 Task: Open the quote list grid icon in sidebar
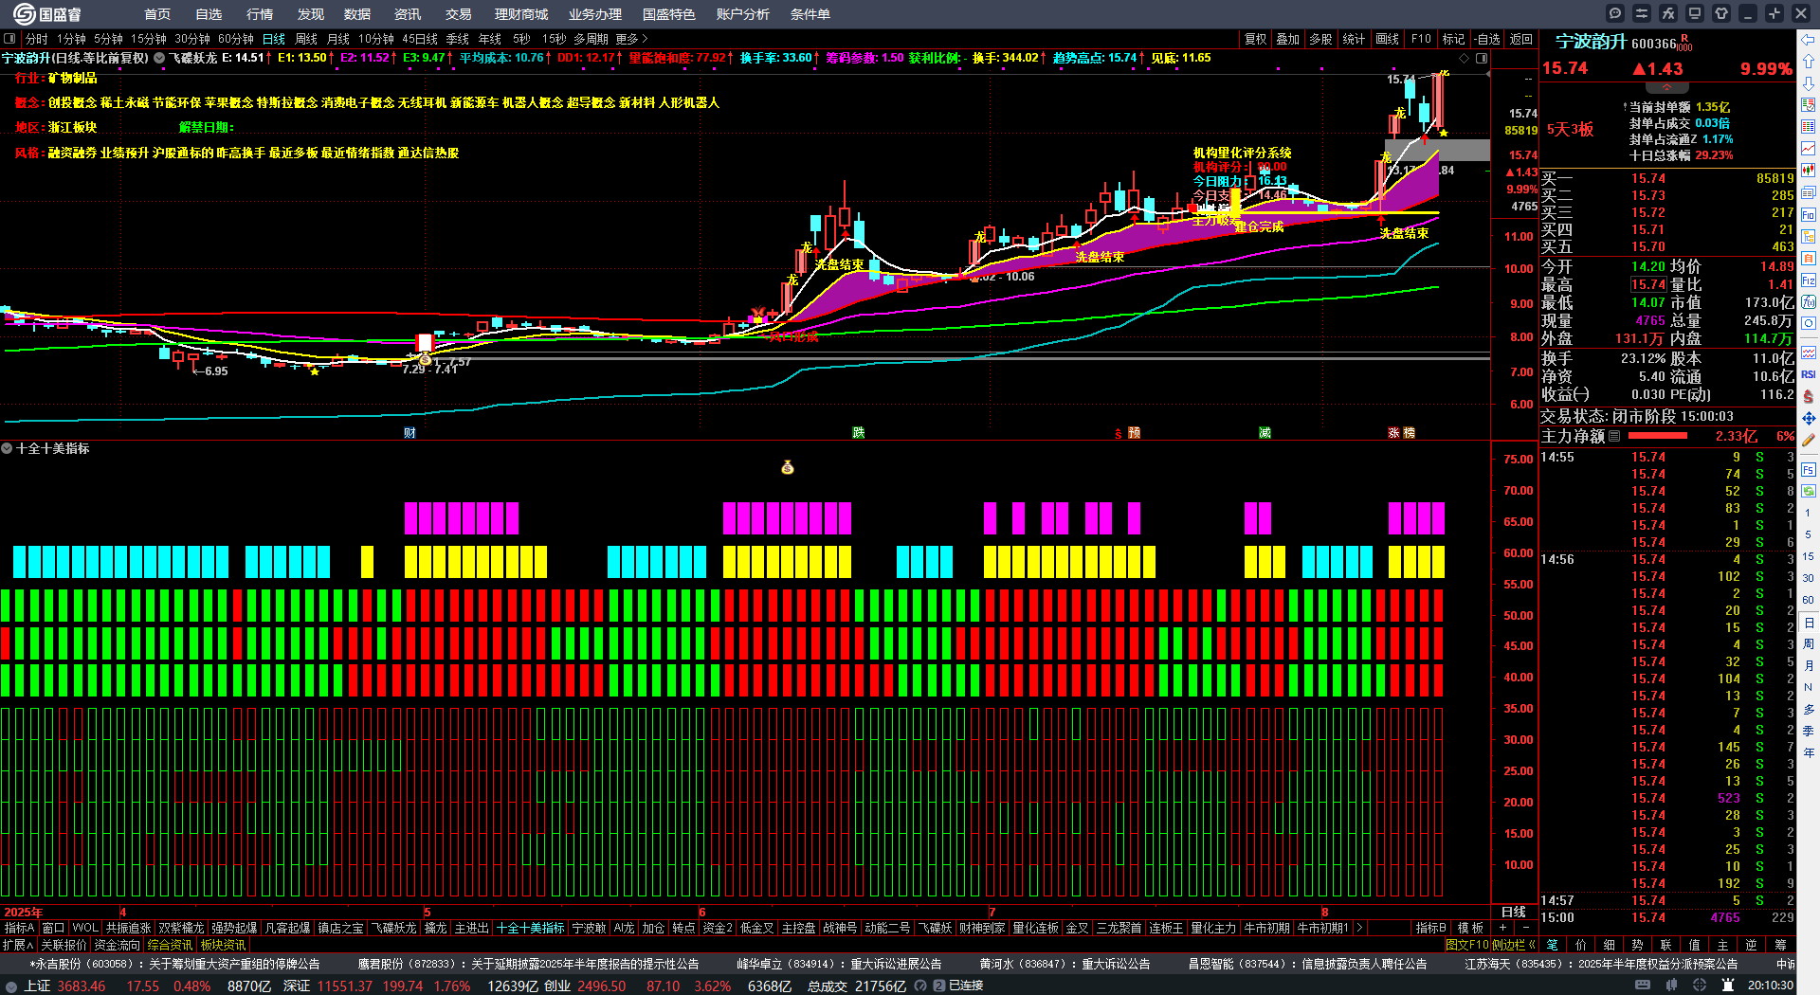pyautogui.click(x=1809, y=127)
